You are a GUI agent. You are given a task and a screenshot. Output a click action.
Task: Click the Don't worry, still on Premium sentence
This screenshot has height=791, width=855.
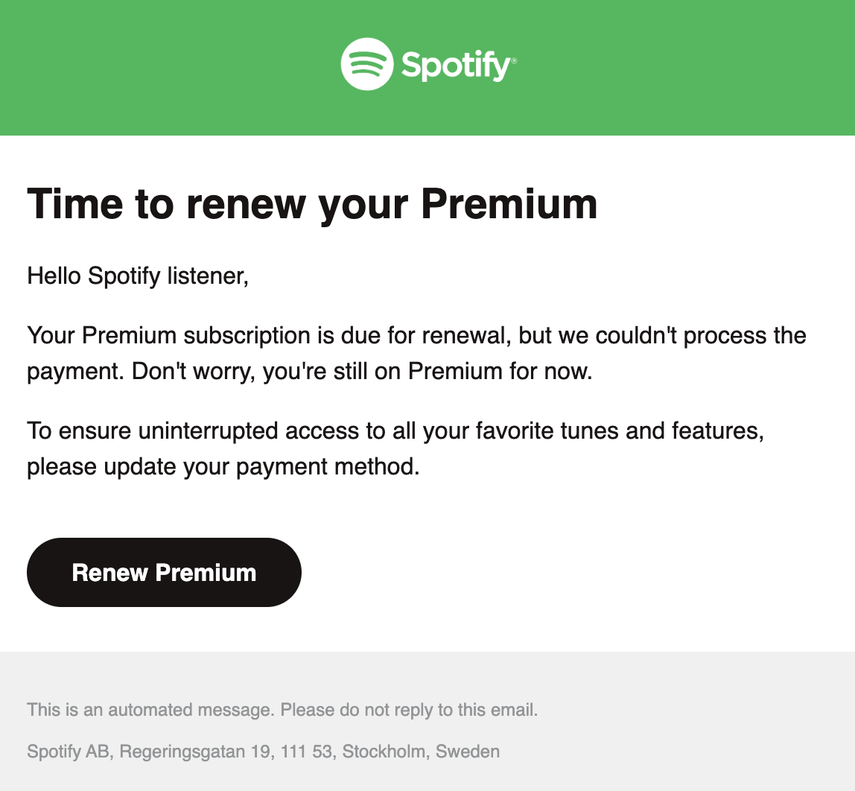click(362, 371)
